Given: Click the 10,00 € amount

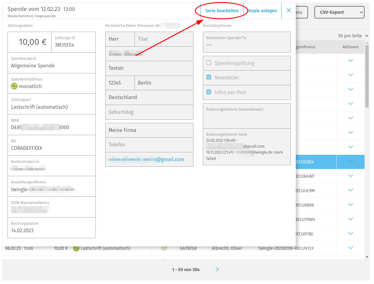Looking at the screenshot, I should coord(33,42).
